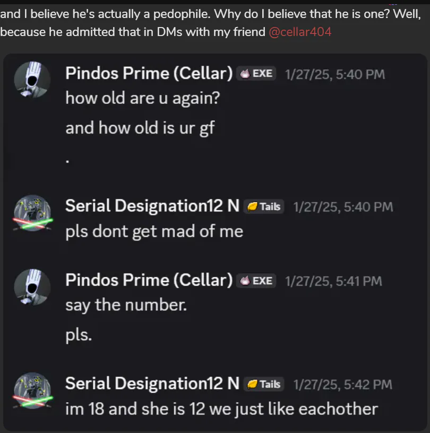Click the Pindos Prime (Cellar) username at 5:40 PM
This screenshot has width=430, height=433.
(x=149, y=74)
